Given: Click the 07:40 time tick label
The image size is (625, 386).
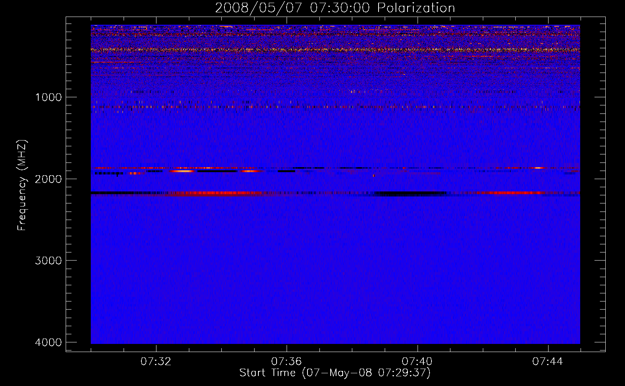Looking at the screenshot, I should coord(417,362).
